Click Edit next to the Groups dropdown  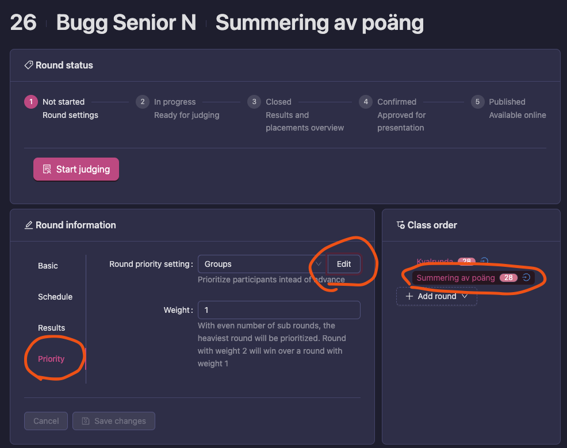click(344, 264)
